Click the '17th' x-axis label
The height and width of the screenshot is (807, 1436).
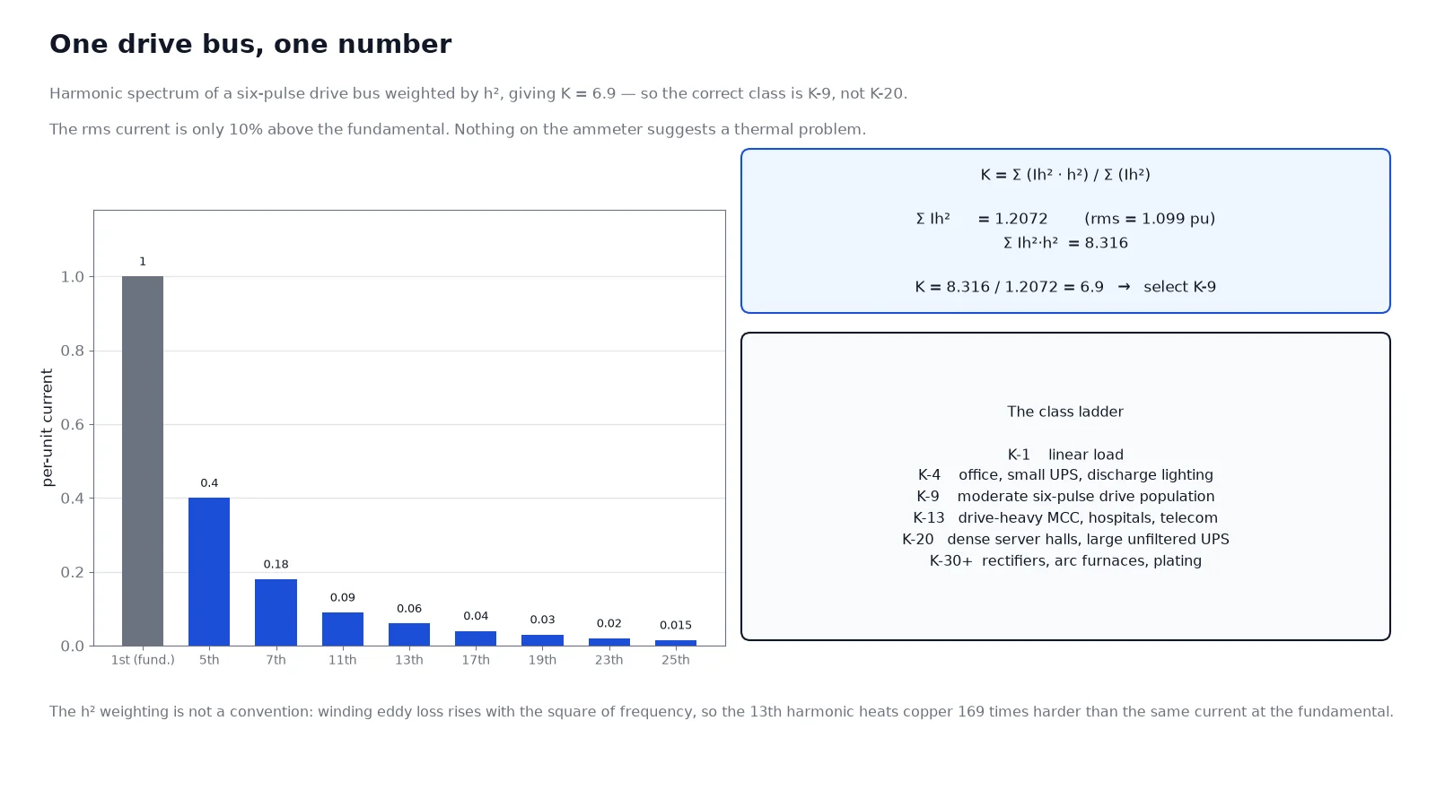coord(476,660)
